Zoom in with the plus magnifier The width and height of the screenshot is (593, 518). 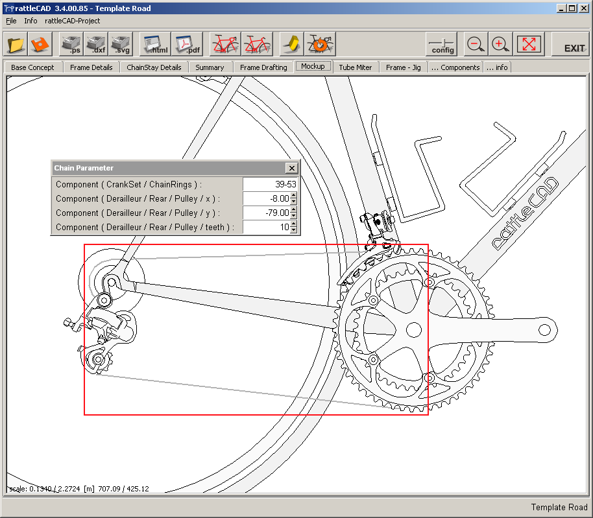pyautogui.click(x=500, y=44)
